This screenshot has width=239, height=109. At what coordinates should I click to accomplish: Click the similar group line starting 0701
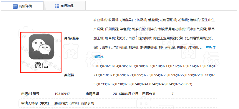(x=154, y=66)
